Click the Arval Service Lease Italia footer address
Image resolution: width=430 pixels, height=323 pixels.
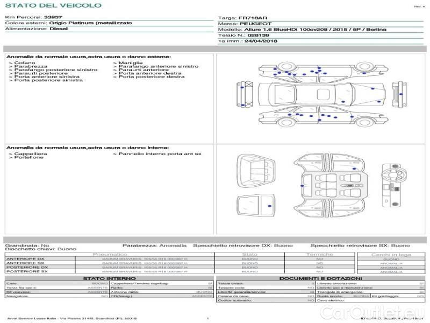(72, 319)
